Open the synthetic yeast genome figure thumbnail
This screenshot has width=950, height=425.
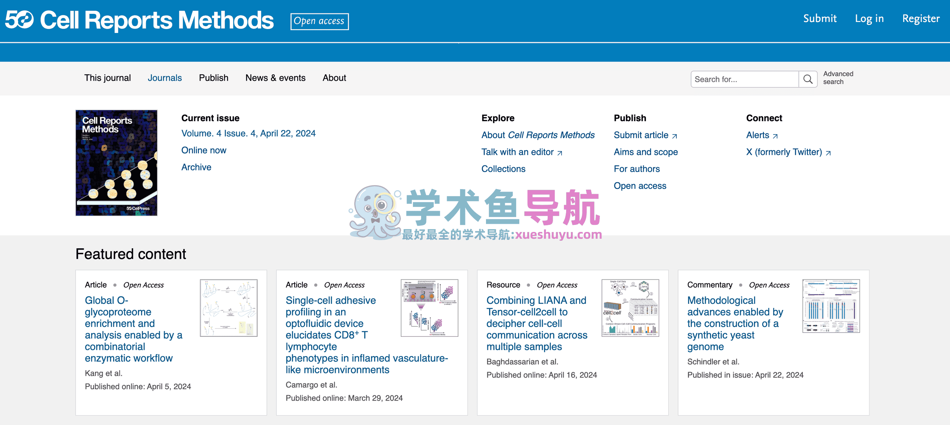tap(831, 306)
